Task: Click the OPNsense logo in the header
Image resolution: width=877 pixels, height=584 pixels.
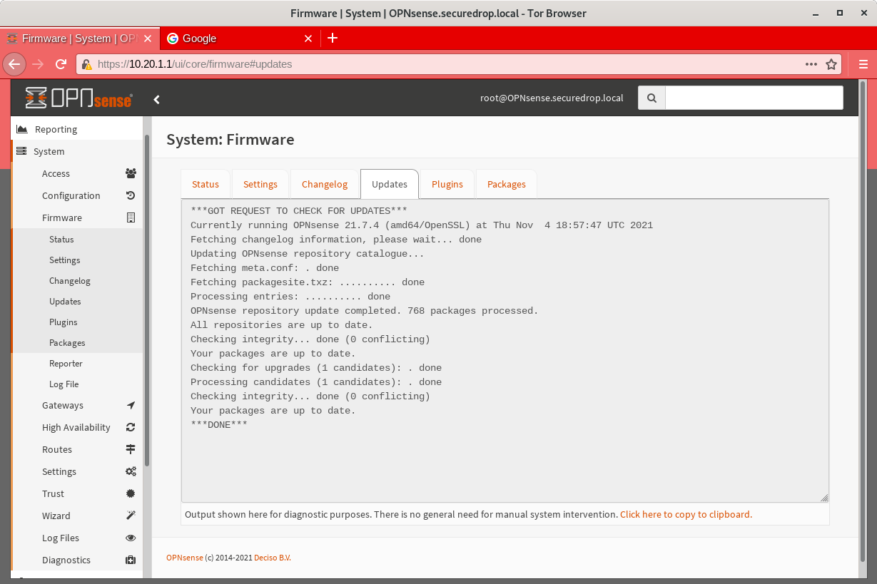Action: tap(78, 98)
